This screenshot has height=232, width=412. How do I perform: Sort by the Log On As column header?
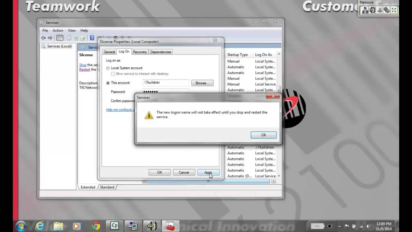pos(263,54)
